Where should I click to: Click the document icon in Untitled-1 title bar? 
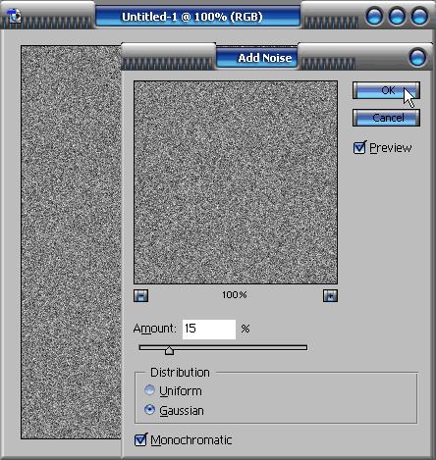click(x=14, y=16)
